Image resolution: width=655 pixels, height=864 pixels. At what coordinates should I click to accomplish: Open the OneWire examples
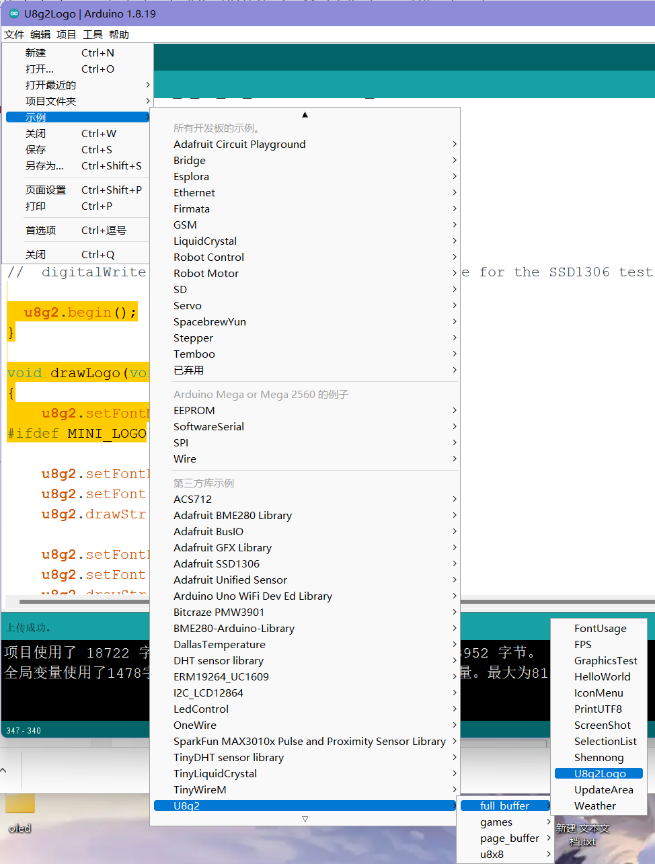coord(305,725)
